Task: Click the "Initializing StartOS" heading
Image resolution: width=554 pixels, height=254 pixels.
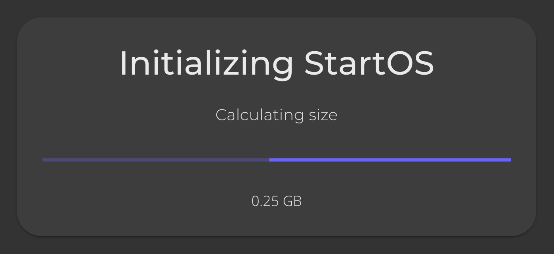Action: (x=277, y=63)
